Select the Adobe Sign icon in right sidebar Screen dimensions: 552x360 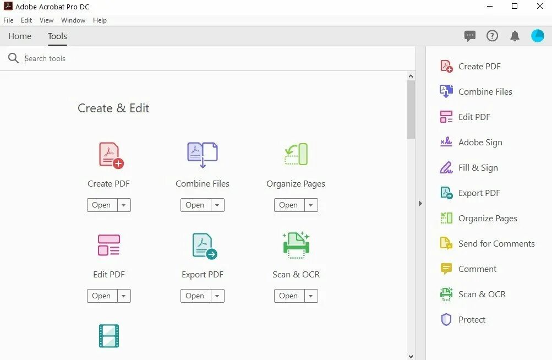pyautogui.click(x=446, y=141)
